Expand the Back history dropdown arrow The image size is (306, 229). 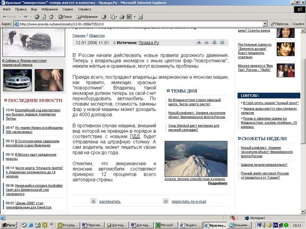point(20,17)
